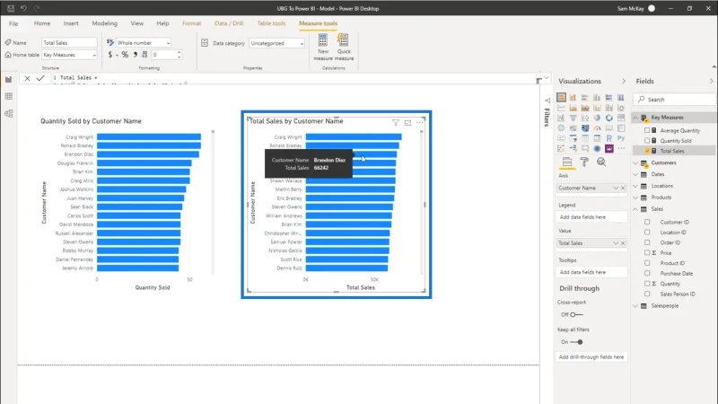The width and height of the screenshot is (718, 404).
Task: Open more options on Total Sales visual
Action: click(x=419, y=122)
